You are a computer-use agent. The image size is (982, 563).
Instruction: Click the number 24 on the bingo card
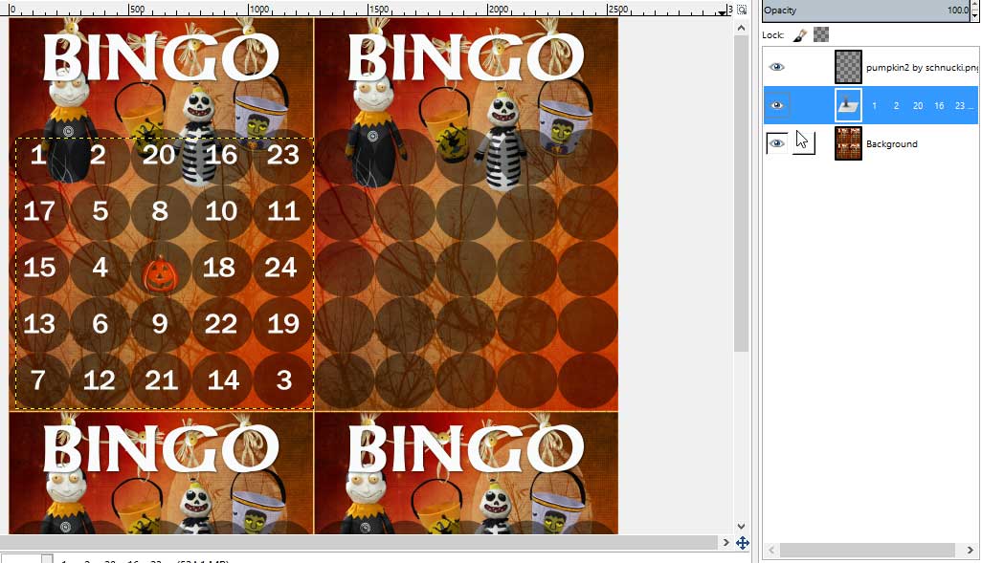click(x=279, y=267)
